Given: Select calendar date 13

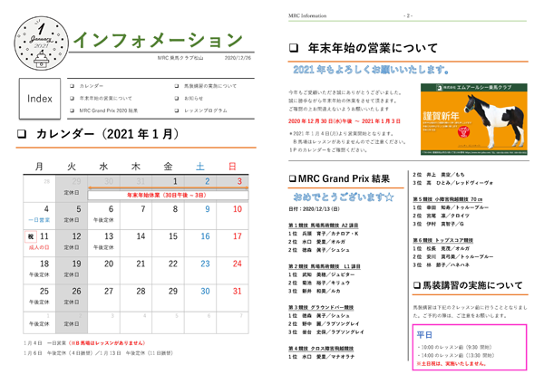Looking at the screenshot, I should tap(109, 236).
